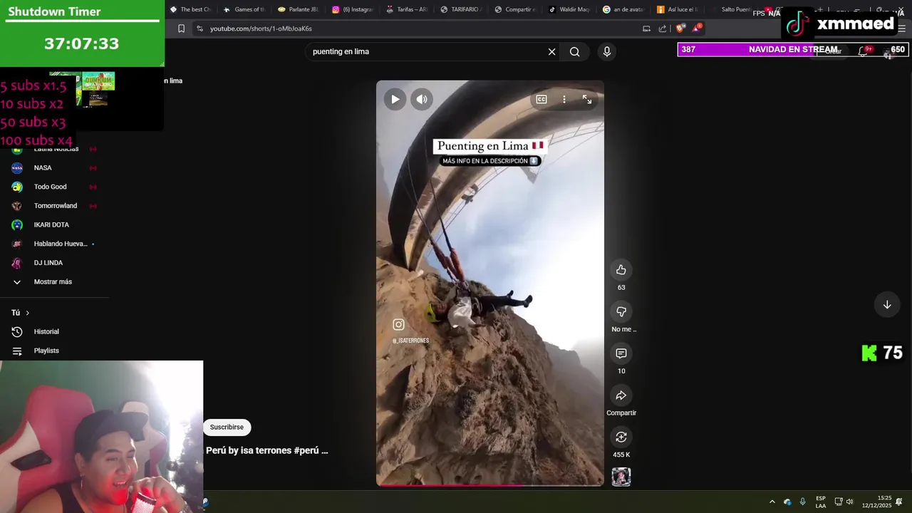Image resolution: width=912 pixels, height=513 pixels.
Task: Play the Puenting en Lima short
Action: click(x=395, y=99)
